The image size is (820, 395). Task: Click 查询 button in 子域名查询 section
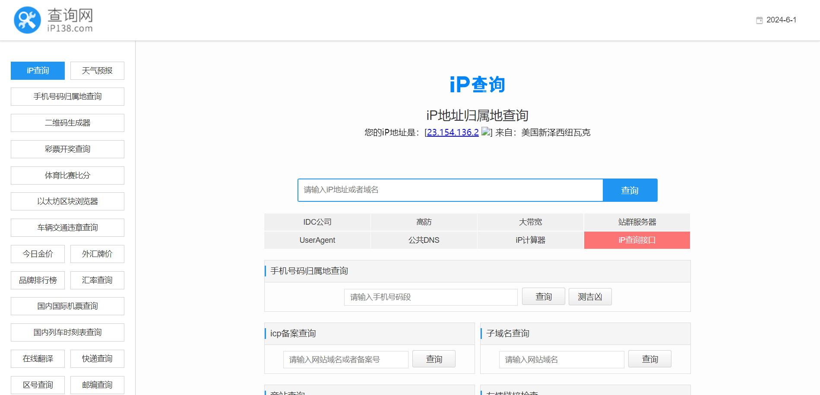(x=650, y=359)
